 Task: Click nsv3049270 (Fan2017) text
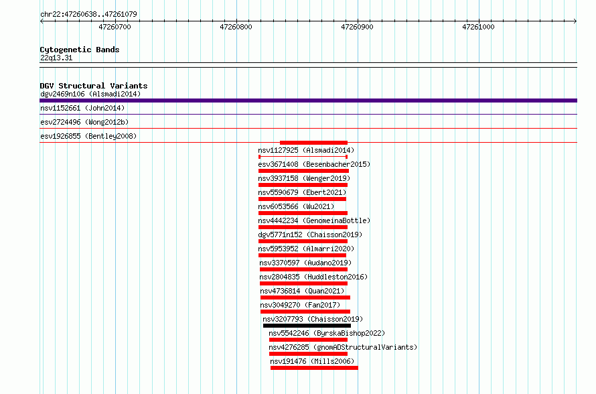300,305
